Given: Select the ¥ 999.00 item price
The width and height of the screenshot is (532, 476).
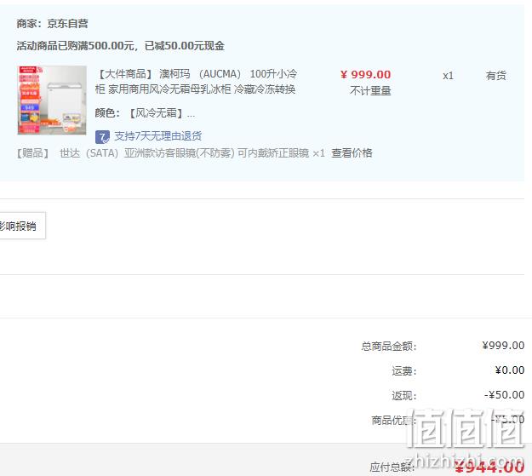Looking at the screenshot, I should pos(366,75).
